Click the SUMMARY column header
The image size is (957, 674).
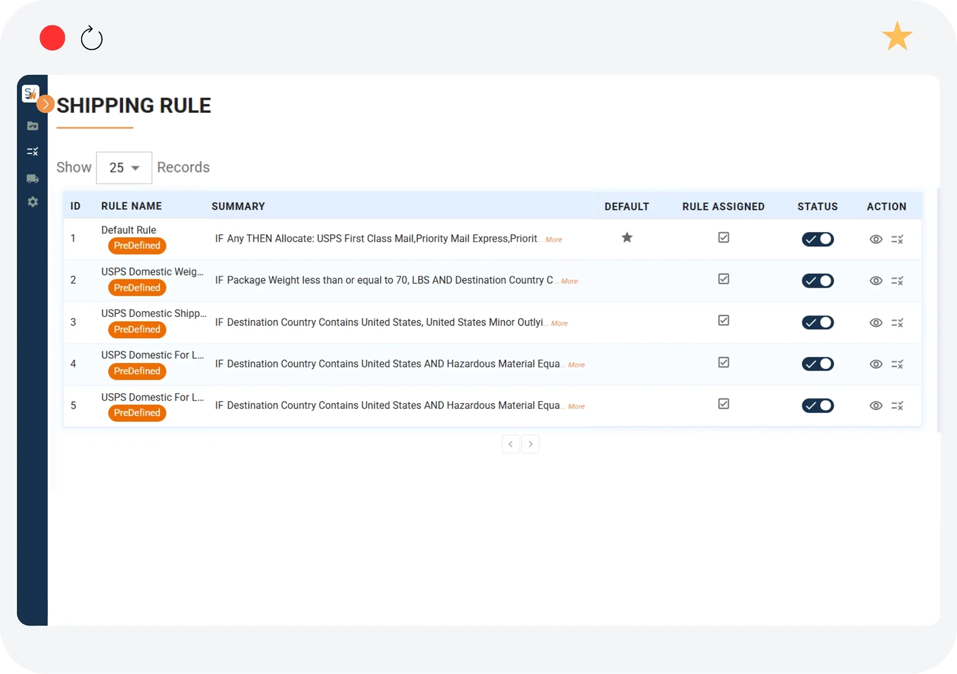click(x=238, y=206)
